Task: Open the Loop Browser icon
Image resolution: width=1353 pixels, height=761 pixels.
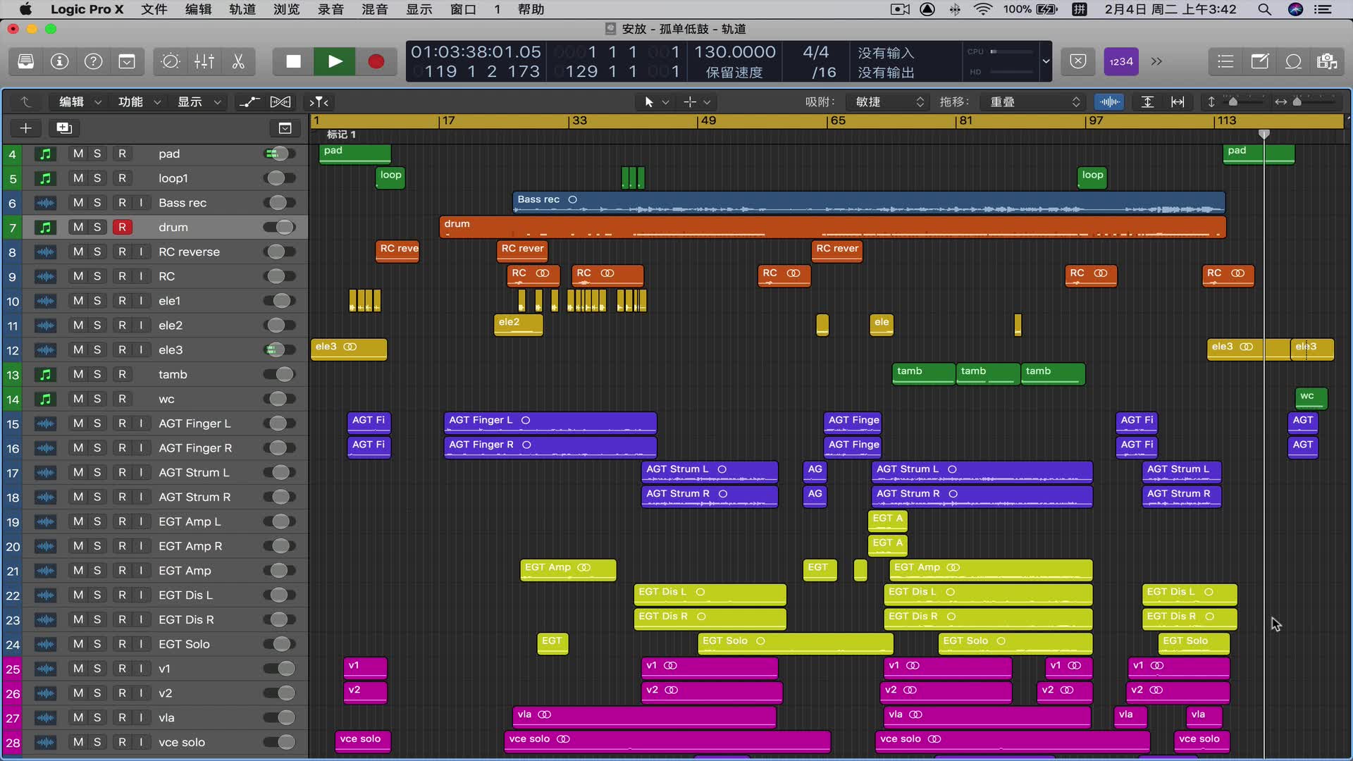Action: click(x=1293, y=61)
